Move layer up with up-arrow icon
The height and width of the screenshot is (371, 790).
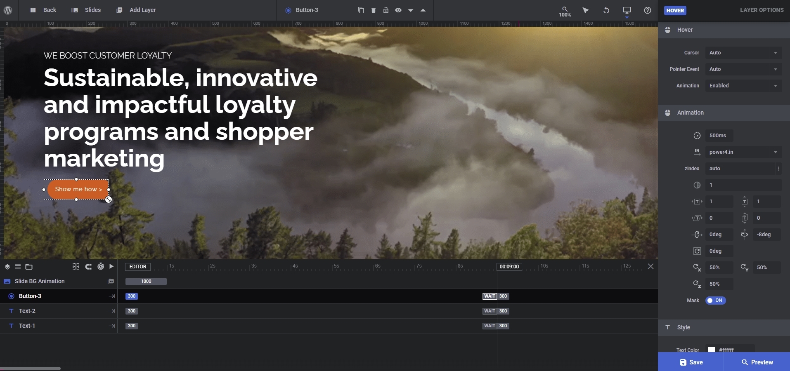pos(423,10)
